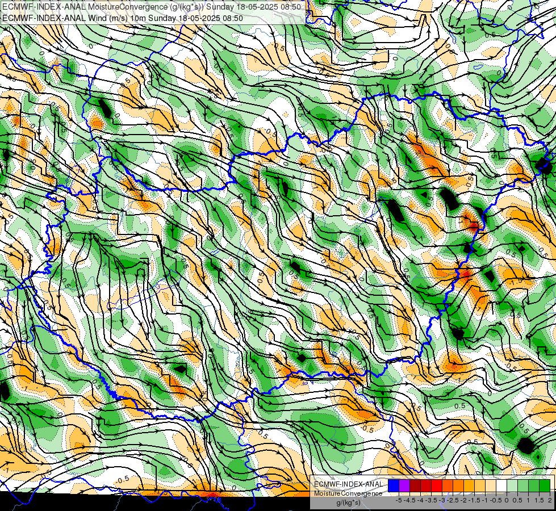Click the Wind (m/s) 10m title line

click(123, 18)
